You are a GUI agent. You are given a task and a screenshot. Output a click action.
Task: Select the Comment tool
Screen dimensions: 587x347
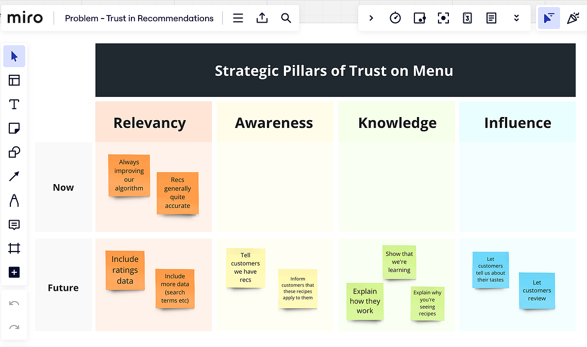click(14, 224)
